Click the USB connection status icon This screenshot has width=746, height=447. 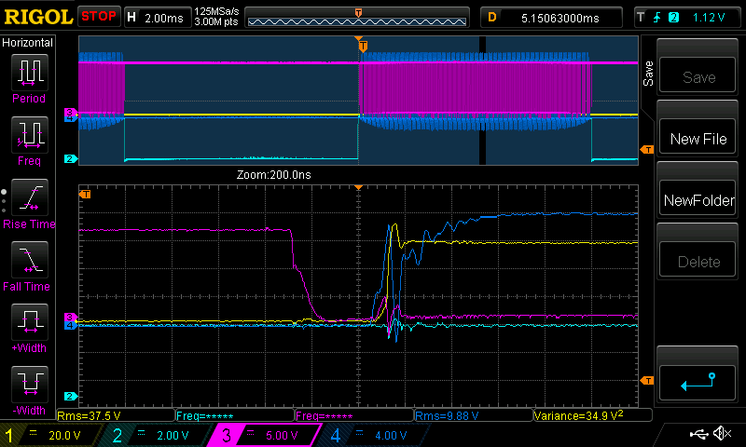(x=699, y=434)
